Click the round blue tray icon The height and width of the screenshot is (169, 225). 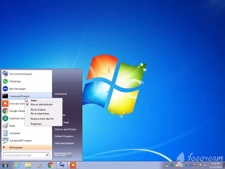pyautogui.click(x=191, y=165)
